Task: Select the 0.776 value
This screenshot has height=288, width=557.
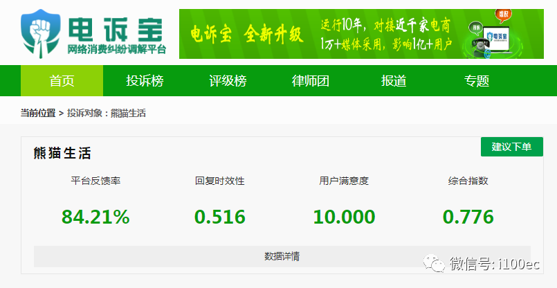Action: click(468, 217)
